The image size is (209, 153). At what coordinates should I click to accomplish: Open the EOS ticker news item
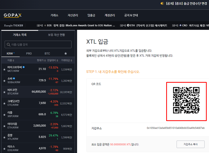click(76, 25)
